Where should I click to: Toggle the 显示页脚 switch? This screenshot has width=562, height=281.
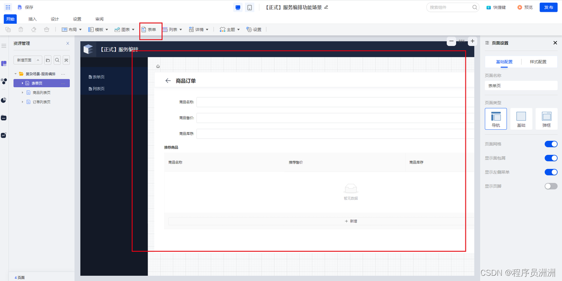click(551, 186)
